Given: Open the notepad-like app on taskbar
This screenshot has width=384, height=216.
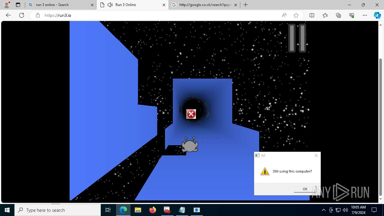Looking at the screenshot, I should (182, 210).
